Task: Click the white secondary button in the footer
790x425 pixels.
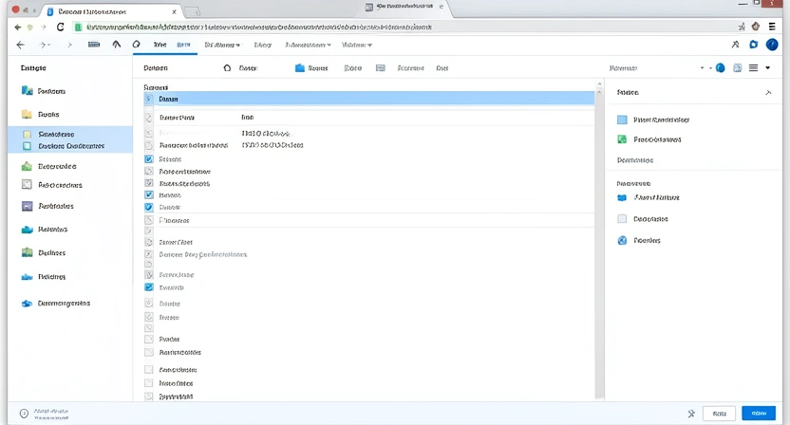Action: click(x=720, y=414)
